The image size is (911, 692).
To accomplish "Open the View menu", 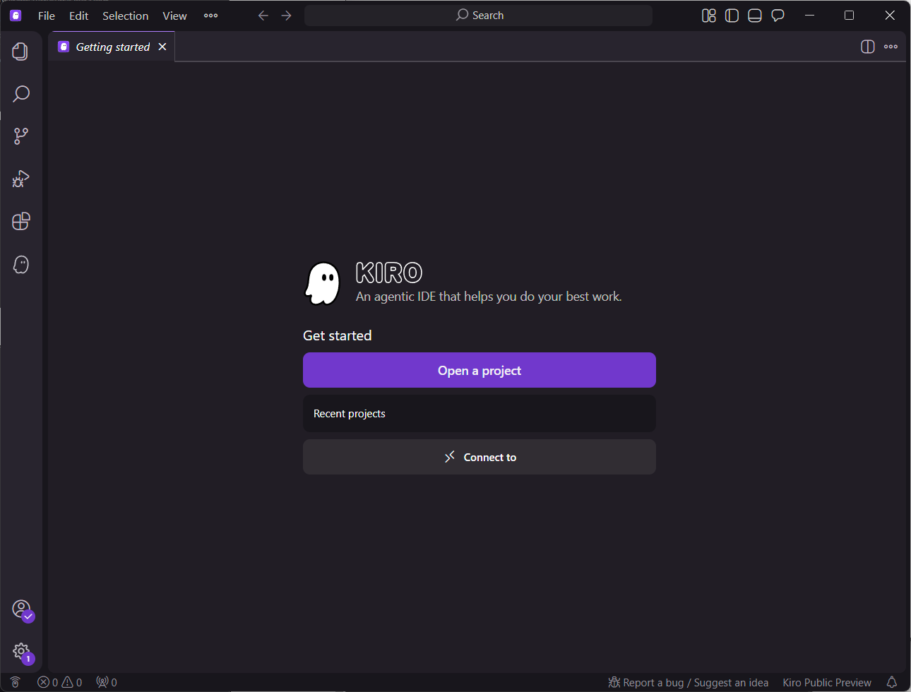I will [x=174, y=16].
